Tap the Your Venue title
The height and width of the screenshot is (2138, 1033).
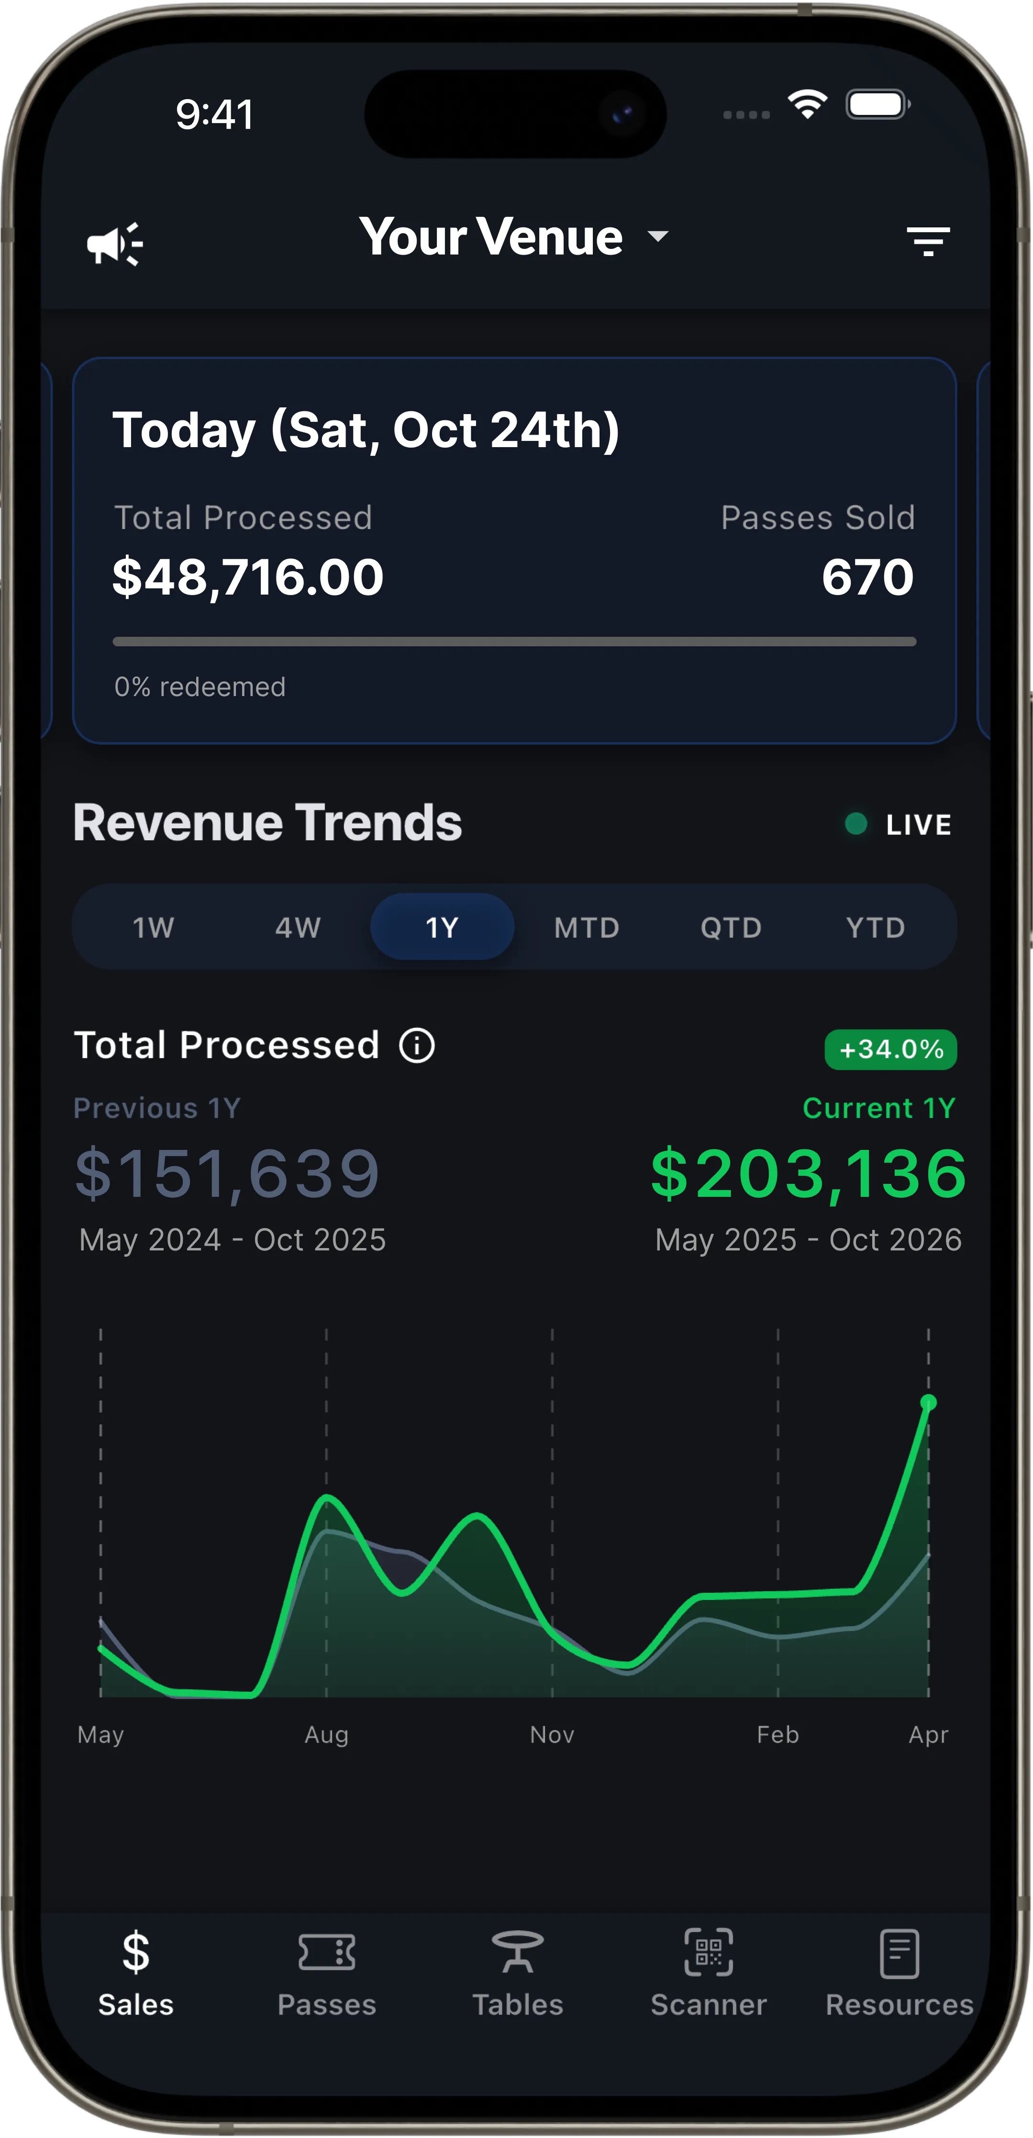490,237
